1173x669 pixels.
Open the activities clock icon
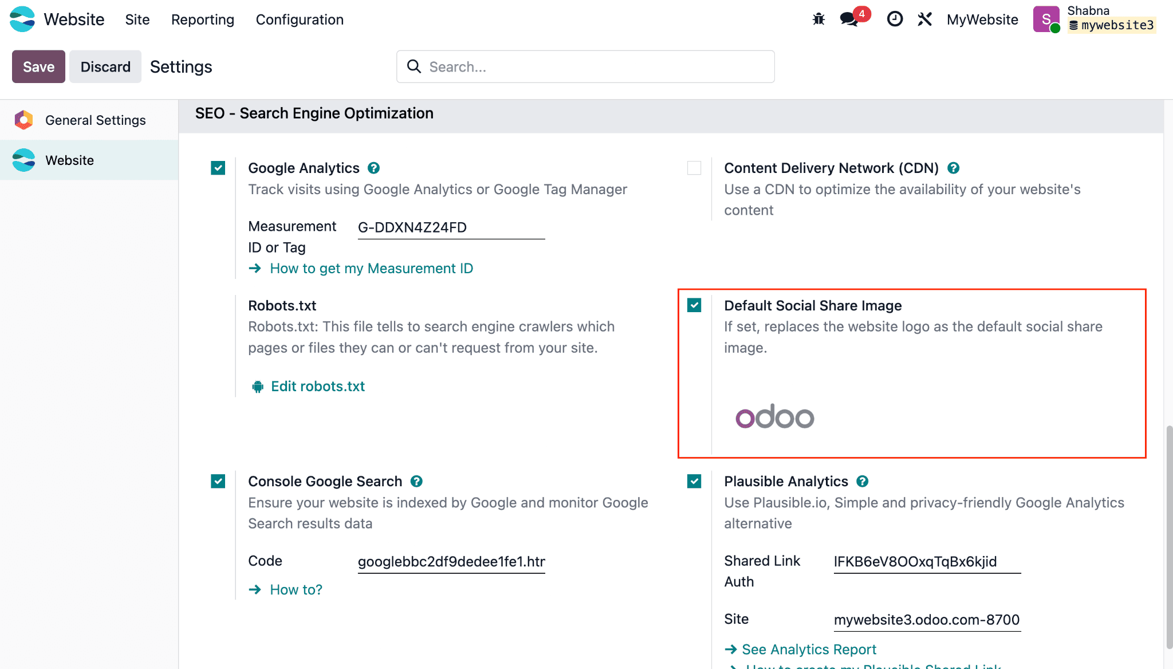coord(895,19)
